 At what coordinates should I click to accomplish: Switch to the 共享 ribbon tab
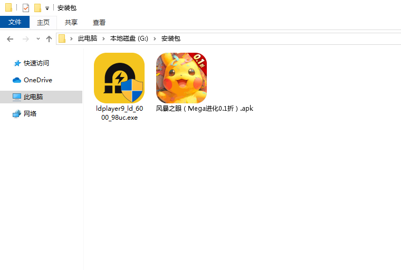tap(71, 22)
